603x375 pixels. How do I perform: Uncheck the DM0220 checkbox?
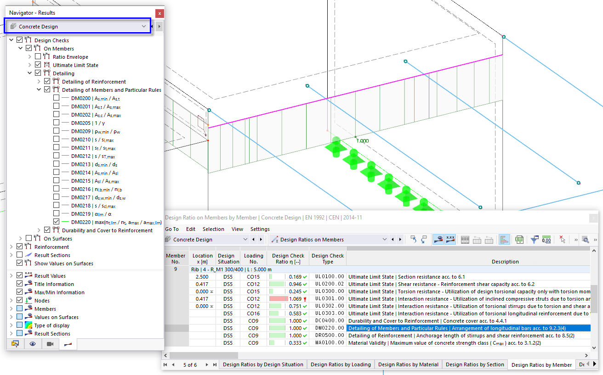tap(56, 222)
